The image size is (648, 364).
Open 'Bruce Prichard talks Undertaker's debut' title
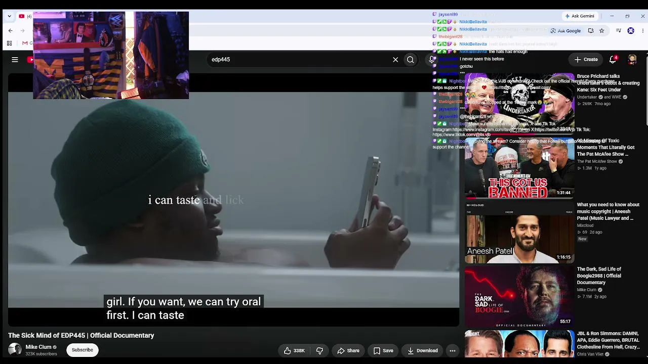[x=608, y=83]
